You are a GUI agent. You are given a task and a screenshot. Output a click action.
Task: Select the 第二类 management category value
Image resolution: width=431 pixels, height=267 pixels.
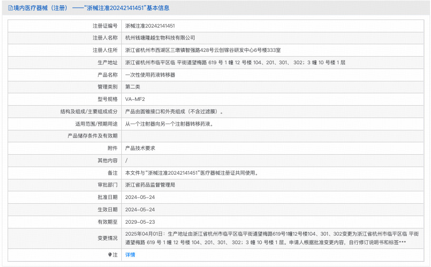click(x=133, y=87)
